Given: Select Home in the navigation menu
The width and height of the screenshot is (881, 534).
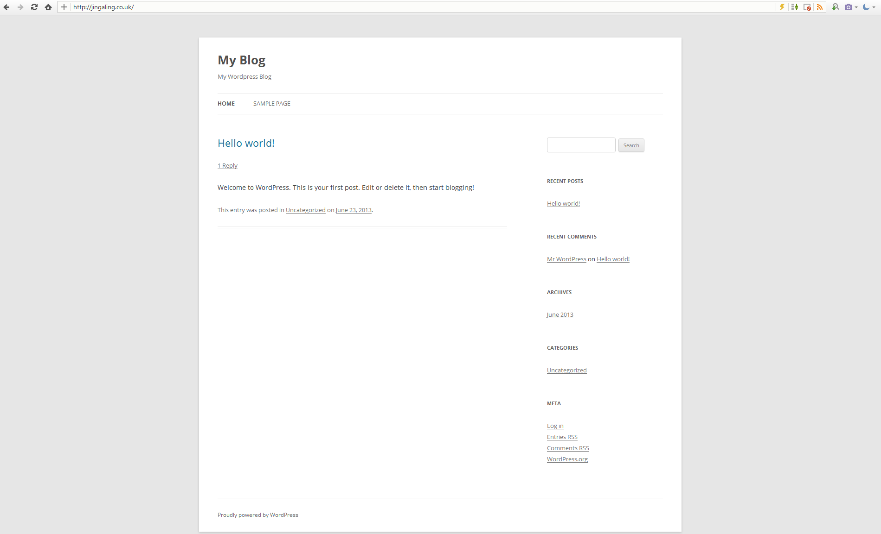Looking at the screenshot, I should pos(226,103).
